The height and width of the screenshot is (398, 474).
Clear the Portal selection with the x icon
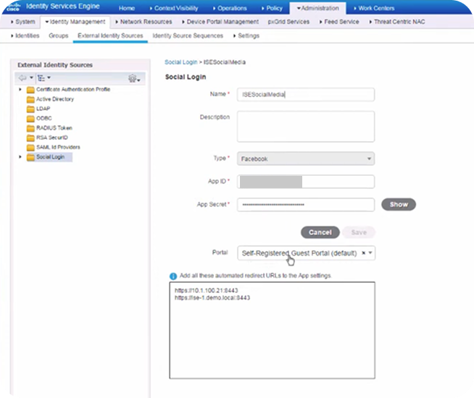[364, 253]
